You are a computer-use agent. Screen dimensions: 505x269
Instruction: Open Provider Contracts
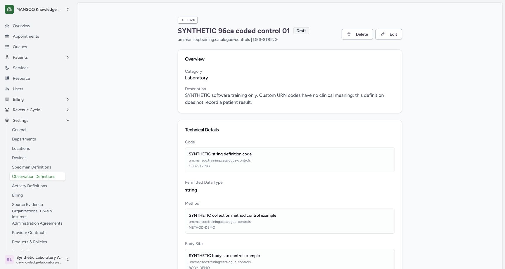(x=37, y=232)
